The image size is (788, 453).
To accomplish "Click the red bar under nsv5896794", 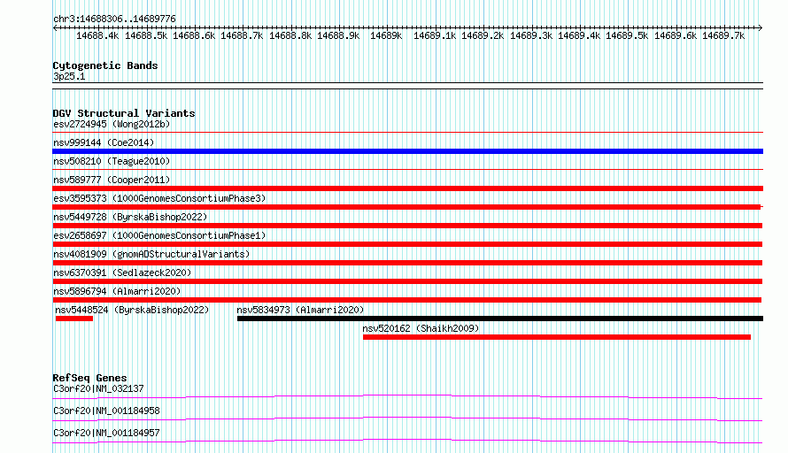I will (x=407, y=300).
